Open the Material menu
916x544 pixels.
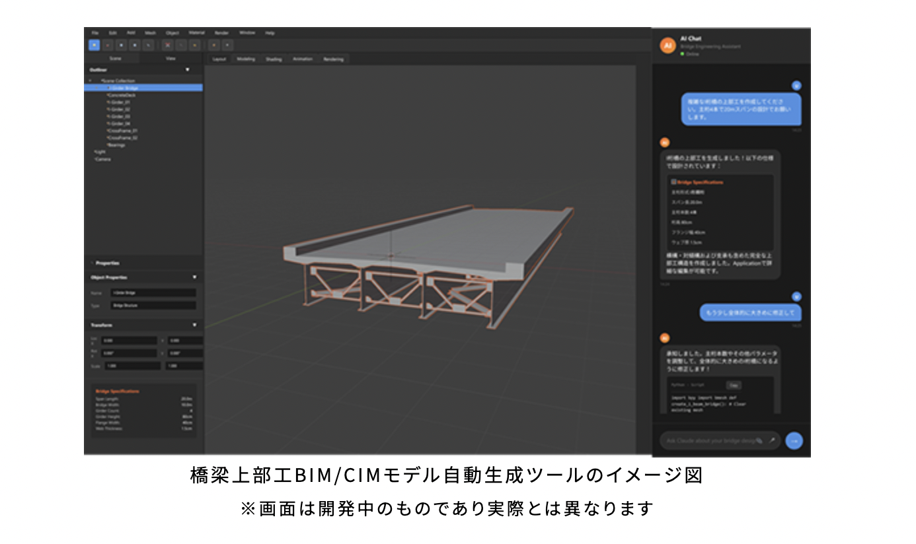pos(196,32)
